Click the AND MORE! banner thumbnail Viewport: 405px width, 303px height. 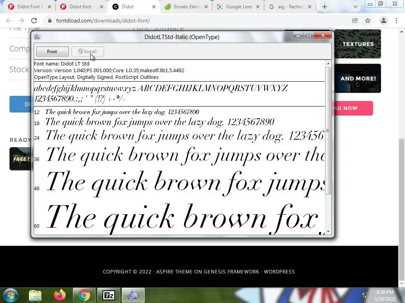pyautogui.click(x=358, y=79)
